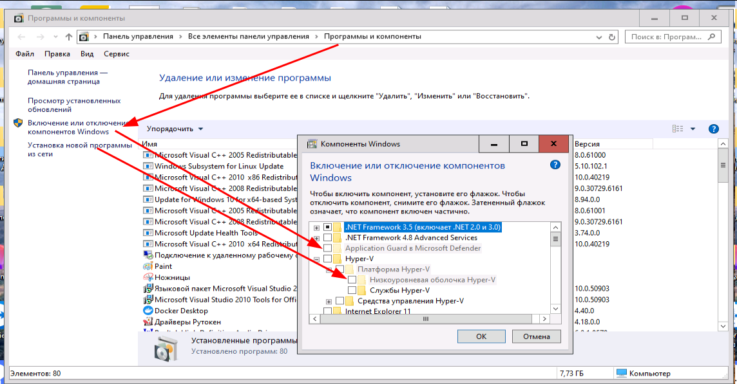Open help in the Windows Features dialog
737x384 pixels.
tap(555, 165)
